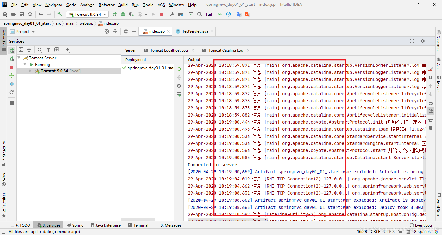Toggle the Database tool window on right edge
442x235 pixels.
438,41
